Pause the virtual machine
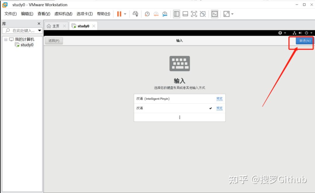Image resolution: width=315 pixels, height=193 pixels. (x=119, y=14)
